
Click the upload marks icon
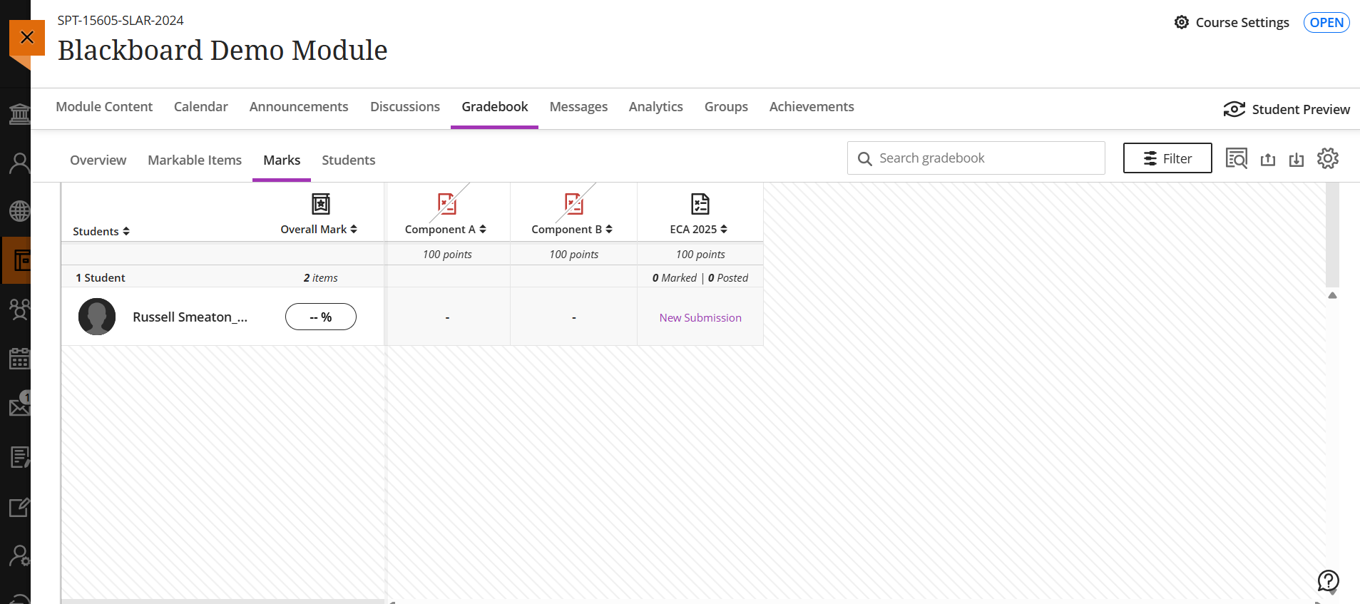[1268, 159]
